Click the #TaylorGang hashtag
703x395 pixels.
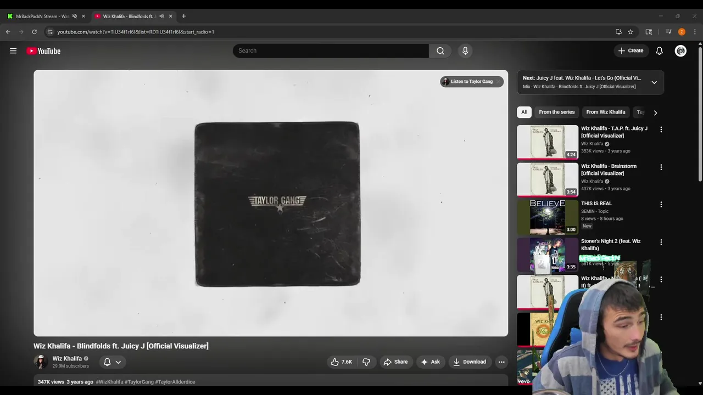[x=139, y=382]
